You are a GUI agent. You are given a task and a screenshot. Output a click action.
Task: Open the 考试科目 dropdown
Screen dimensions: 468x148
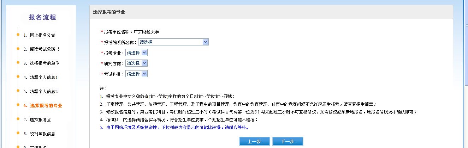tap(136, 74)
